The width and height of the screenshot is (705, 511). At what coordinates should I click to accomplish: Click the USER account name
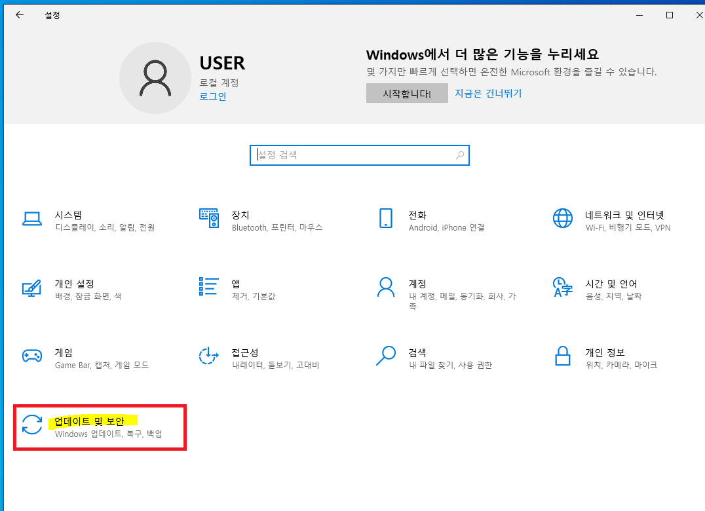223,63
